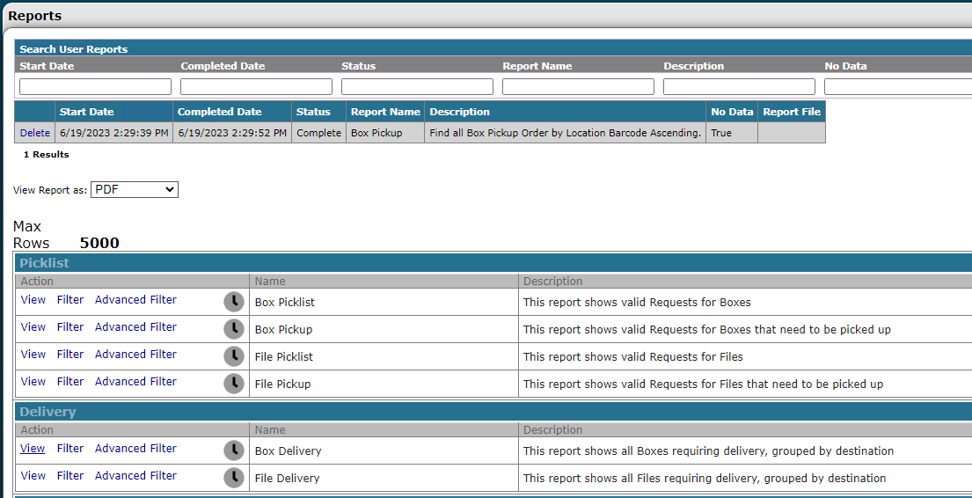Click the Description search input
This screenshot has height=498, width=972.
[x=739, y=87]
